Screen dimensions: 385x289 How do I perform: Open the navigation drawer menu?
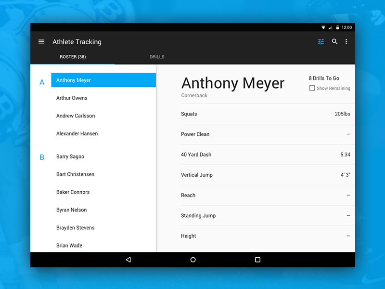click(x=41, y=41)
